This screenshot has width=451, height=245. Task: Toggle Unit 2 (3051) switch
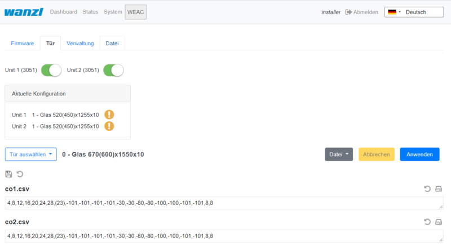tap(113, 70)
